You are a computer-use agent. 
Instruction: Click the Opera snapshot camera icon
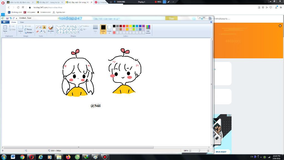[259, 7]
